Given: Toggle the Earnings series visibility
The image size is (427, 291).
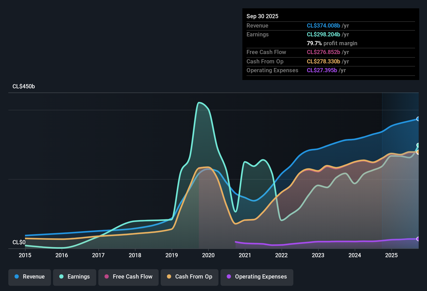Looking at the screenshot, I should pos(75,277).
